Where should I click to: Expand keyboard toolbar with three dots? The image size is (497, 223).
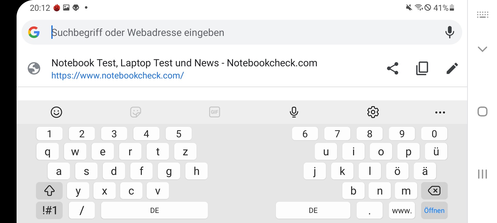coord(440,112)
